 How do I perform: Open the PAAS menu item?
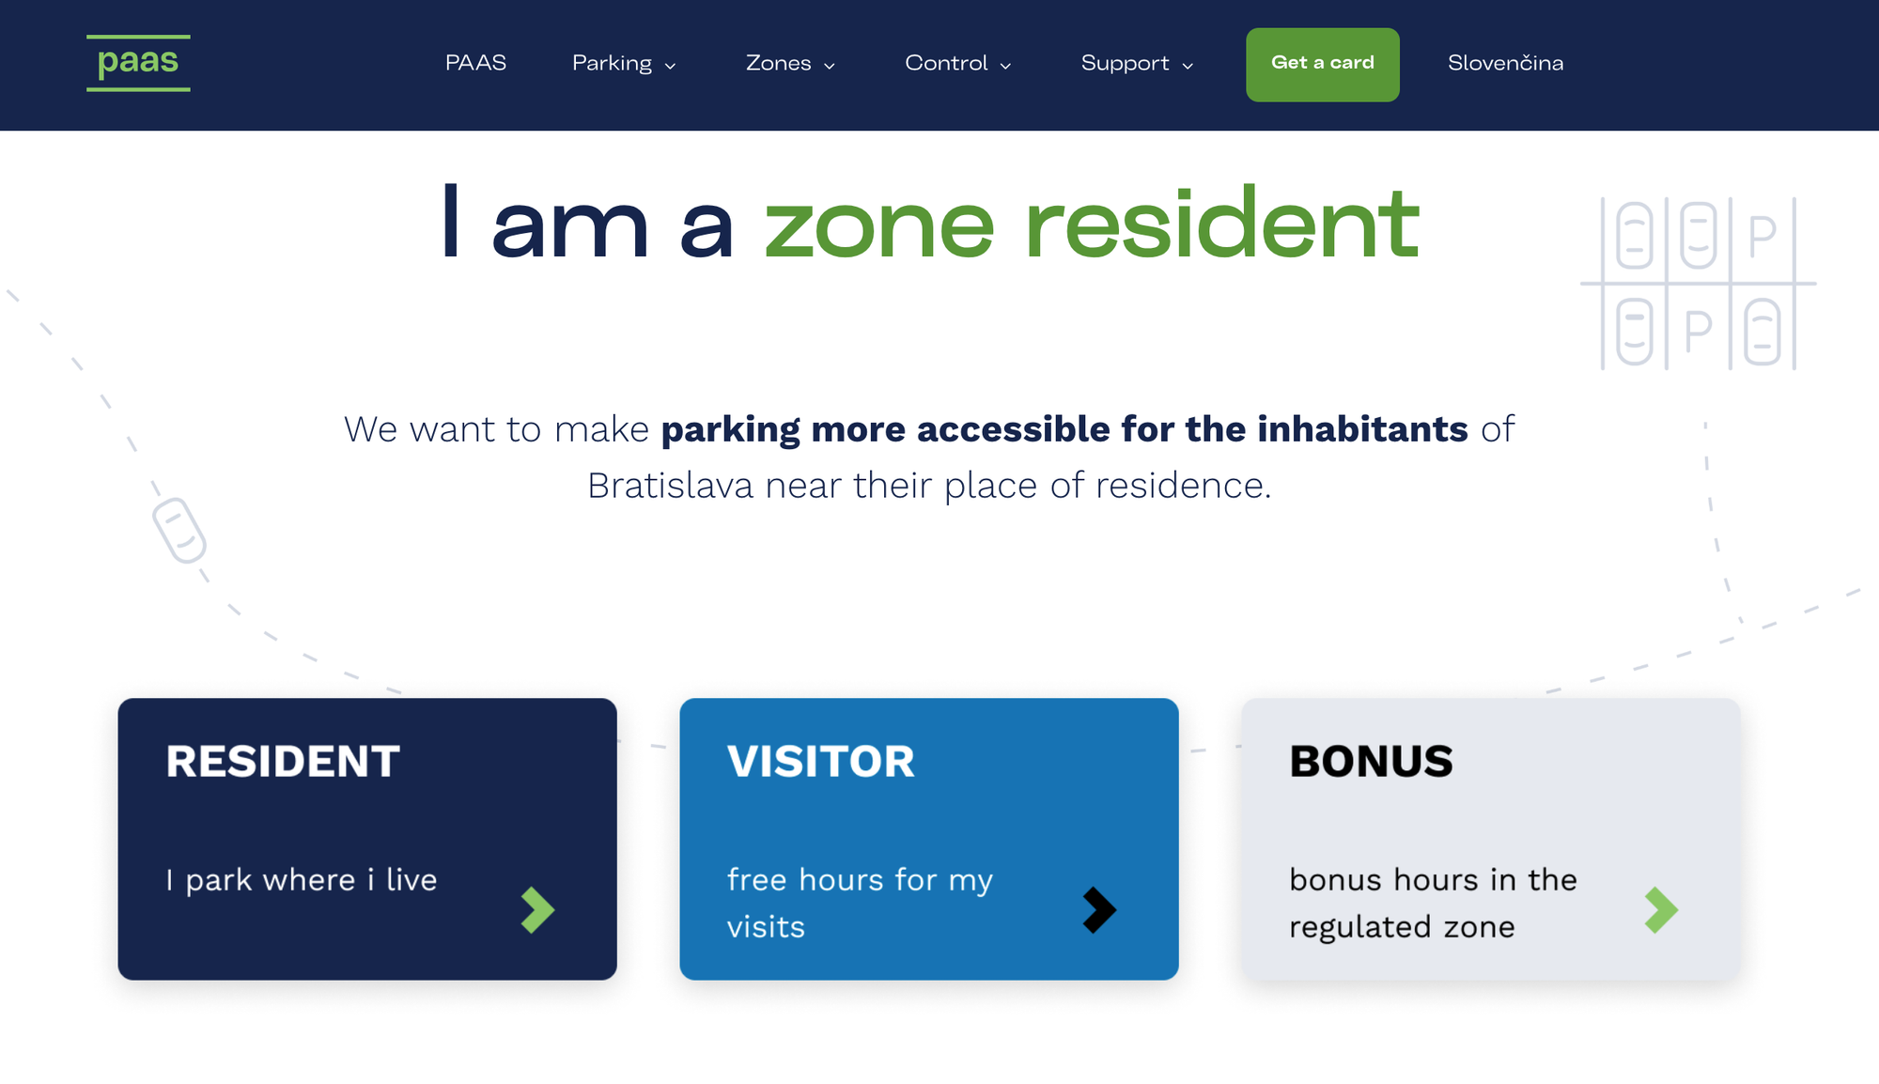475,63
